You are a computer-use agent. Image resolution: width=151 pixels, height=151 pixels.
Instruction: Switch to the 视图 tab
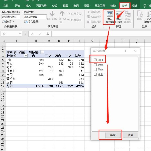[87, 6]
